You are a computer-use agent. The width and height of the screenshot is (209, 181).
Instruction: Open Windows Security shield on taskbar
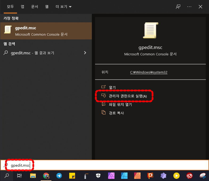pyautogui.click(x=98, y=176)
